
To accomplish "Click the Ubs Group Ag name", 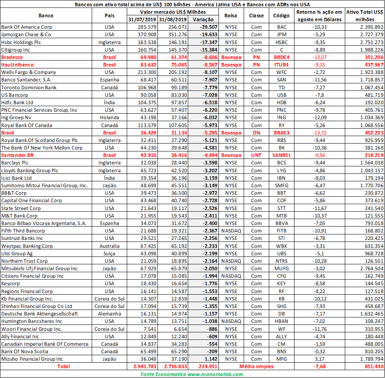I will (x=17, y=254).
